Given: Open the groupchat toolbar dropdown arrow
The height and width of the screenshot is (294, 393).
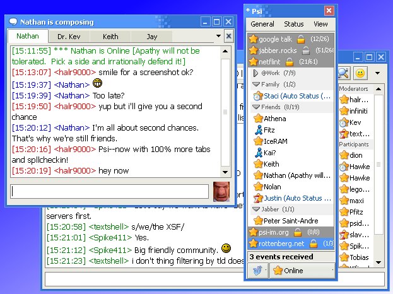Looking at the screenshot, I should (377, 73).
